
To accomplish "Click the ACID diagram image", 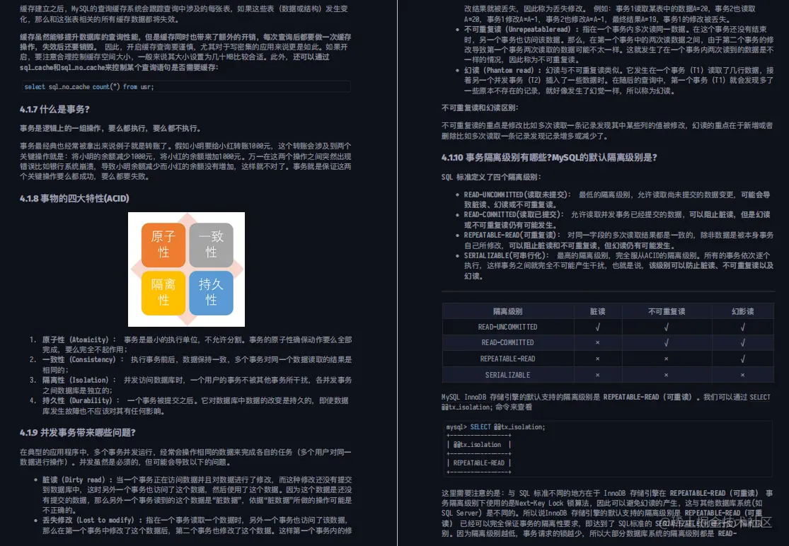I will click(x=186, y=269).
